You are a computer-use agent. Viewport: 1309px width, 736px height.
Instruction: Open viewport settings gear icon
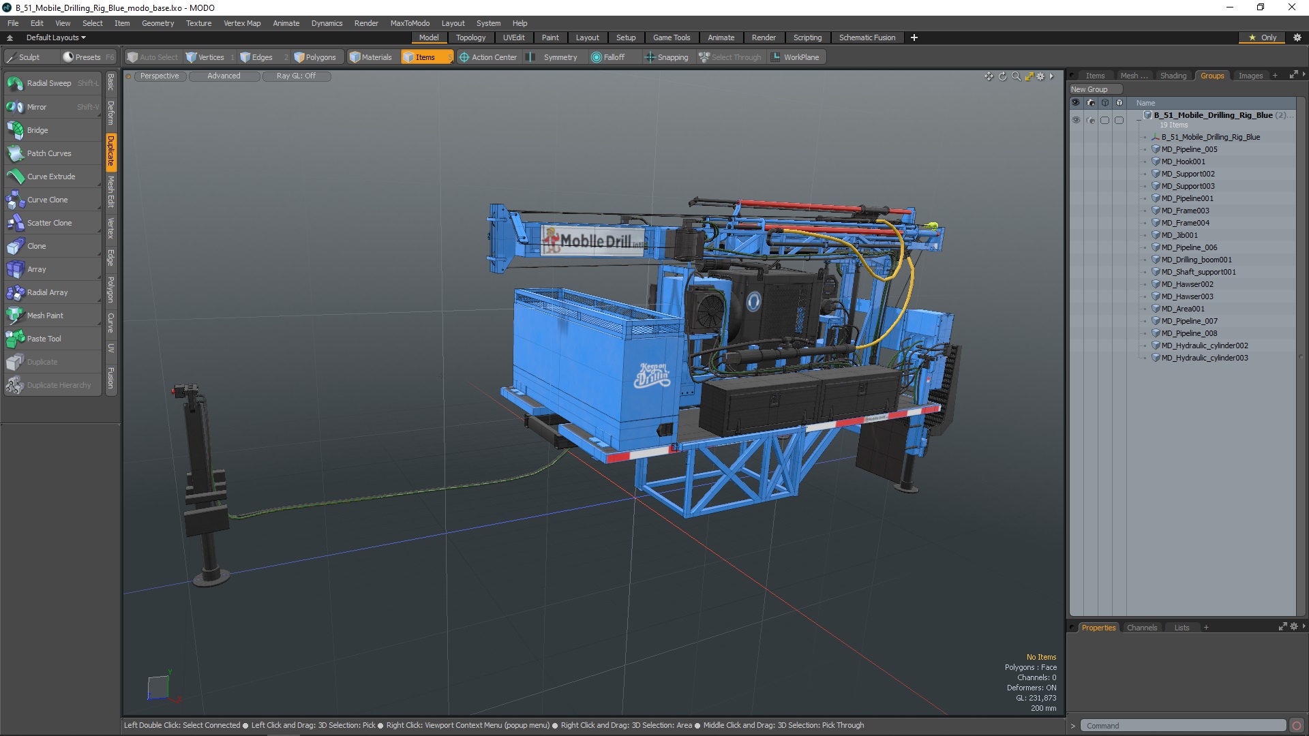pos(1040,76)
